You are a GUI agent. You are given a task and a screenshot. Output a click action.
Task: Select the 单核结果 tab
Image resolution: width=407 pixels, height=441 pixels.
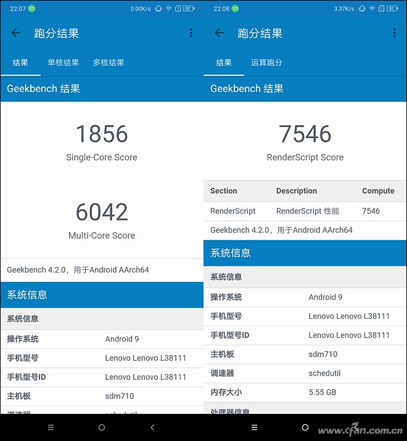(x=63, y=62)
